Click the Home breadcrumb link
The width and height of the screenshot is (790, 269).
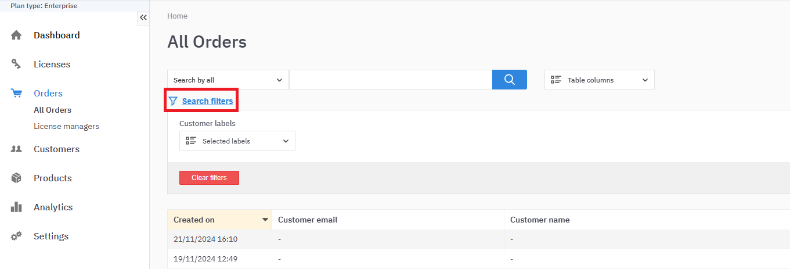pyautogui.click(x=177, y=16)
